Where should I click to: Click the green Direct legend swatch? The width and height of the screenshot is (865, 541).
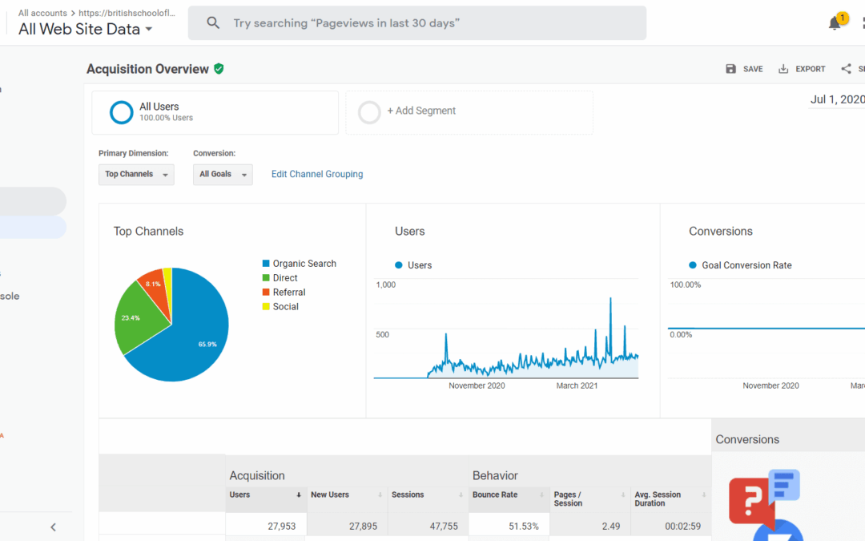(266, 277)
